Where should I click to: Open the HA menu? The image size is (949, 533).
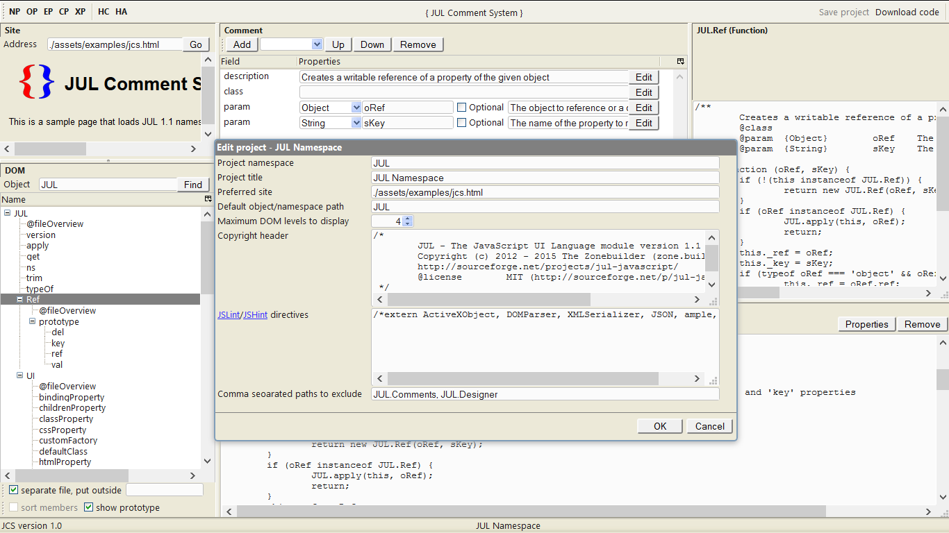pos(122,11)
